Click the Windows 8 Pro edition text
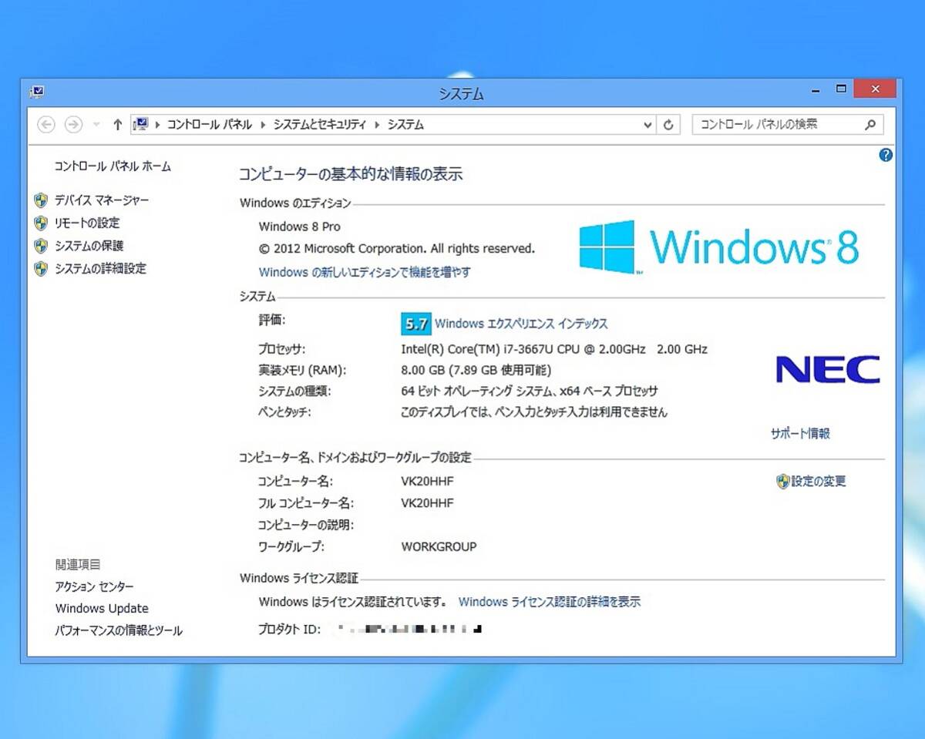The image size is (925, 739). (299, 227)
